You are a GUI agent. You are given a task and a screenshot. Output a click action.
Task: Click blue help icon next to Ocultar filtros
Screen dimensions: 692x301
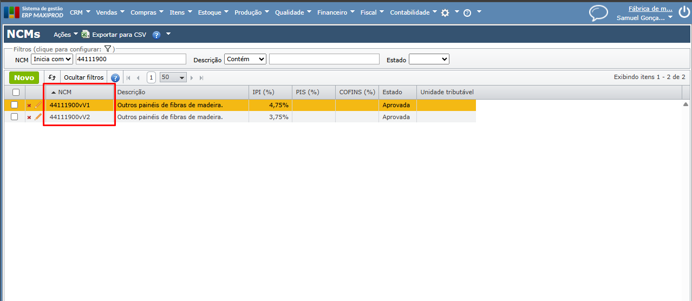click(x=115, y=78)
